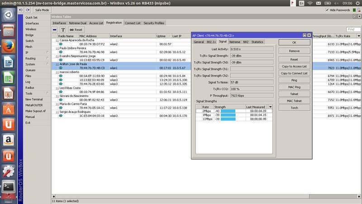The width and height of the screenshot is (362, 204).
Task: Click the Find input field
Action: tap(353, 29)
